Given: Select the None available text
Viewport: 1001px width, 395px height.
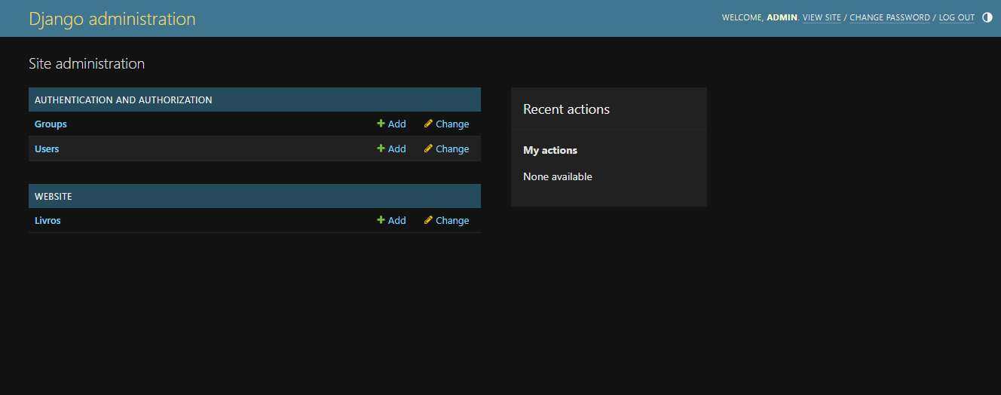Looking at the screenshot, I should click(558, 177).
